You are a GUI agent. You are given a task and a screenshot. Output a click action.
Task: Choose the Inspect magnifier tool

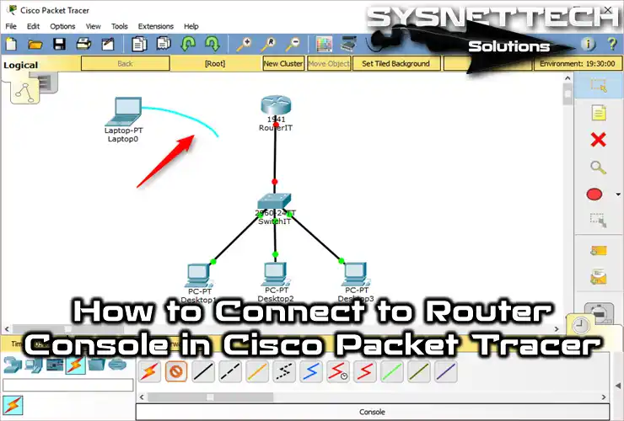(599, 167)
